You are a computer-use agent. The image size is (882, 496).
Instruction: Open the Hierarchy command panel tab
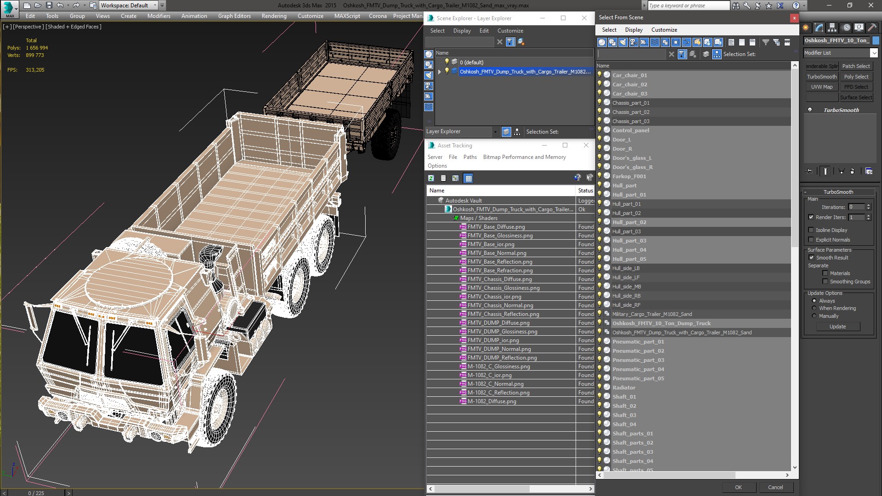coord(832,28)
